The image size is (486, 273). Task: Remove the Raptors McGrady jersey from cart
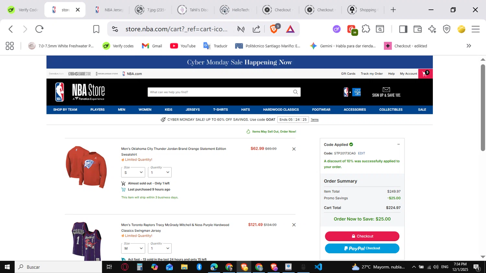tap(294, 225)
